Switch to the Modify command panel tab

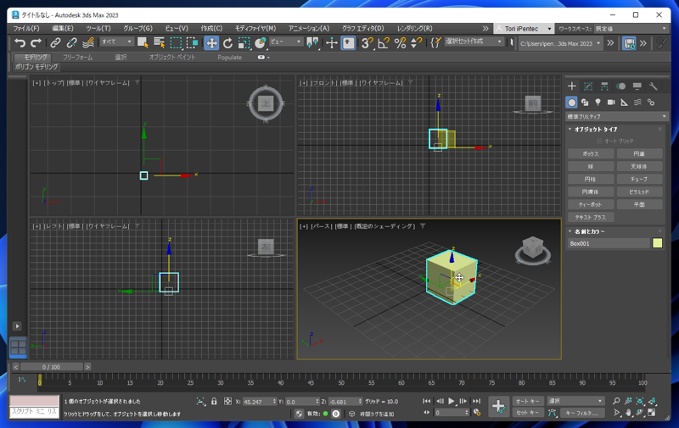588,86
